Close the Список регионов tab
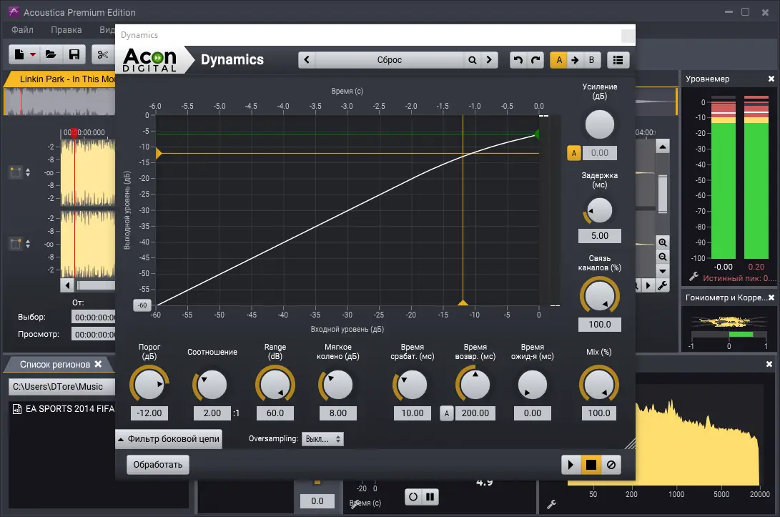Viewport: 780px width, 517px height. (98, 364)
